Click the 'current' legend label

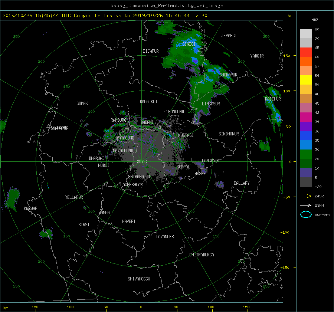(x=322, y=215)
